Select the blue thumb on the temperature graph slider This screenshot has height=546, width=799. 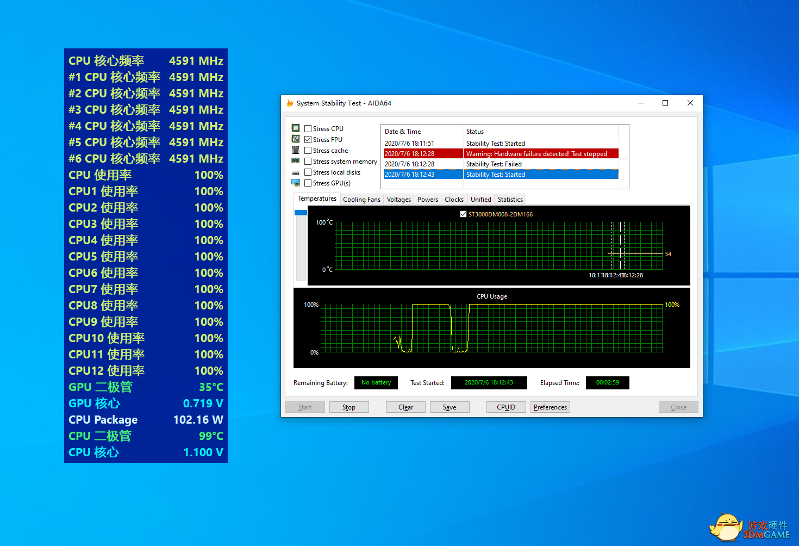point(301,213)
